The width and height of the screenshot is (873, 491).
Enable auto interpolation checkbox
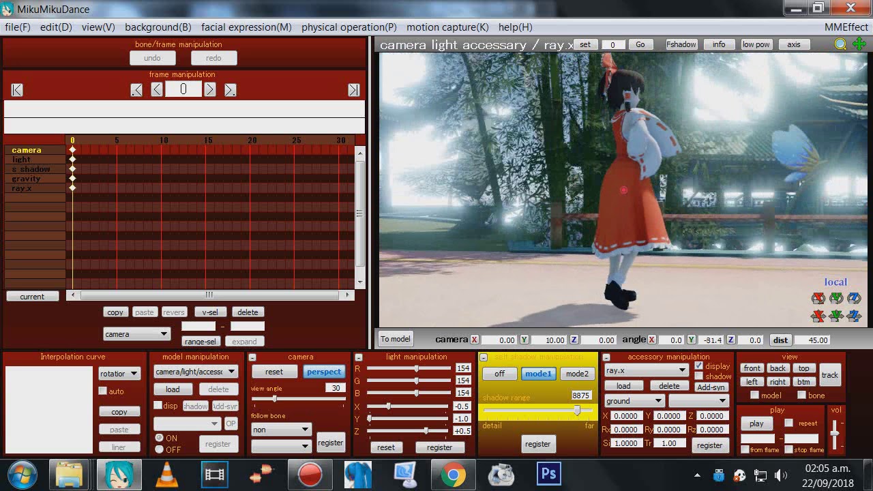(x=103, y=391)
